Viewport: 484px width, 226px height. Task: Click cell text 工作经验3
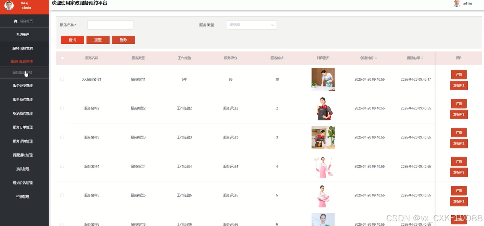tap(184, 137)
